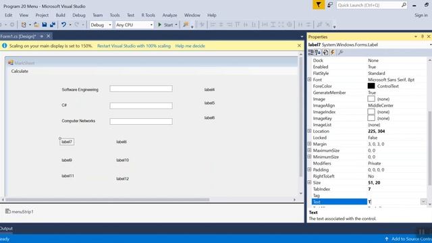Image resolution: width=432 pixels, height=243 pixels.
Task: Click the Open File toolbar icon
Action: coord(36,25)
